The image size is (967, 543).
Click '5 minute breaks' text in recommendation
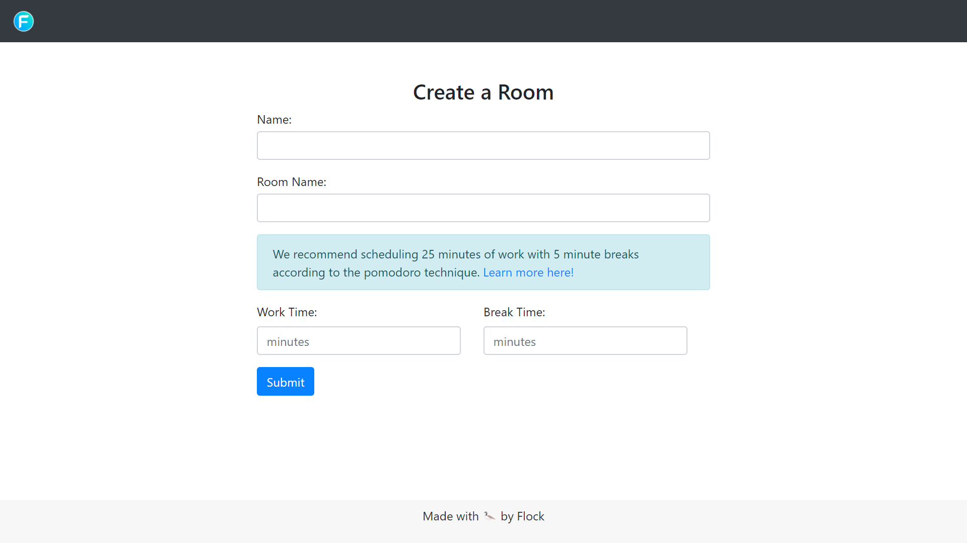tap(596, 254)
